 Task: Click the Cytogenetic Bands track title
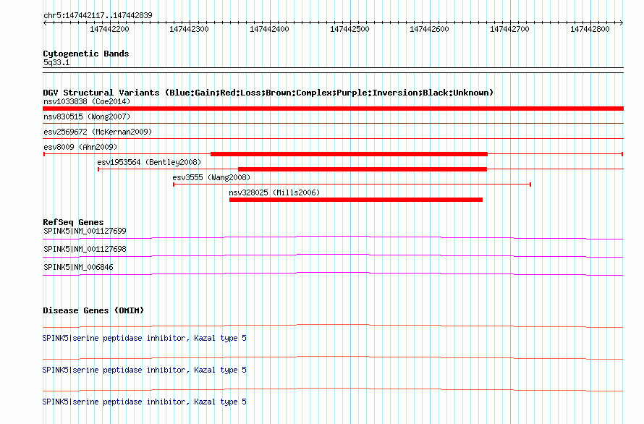click(86, 54)
